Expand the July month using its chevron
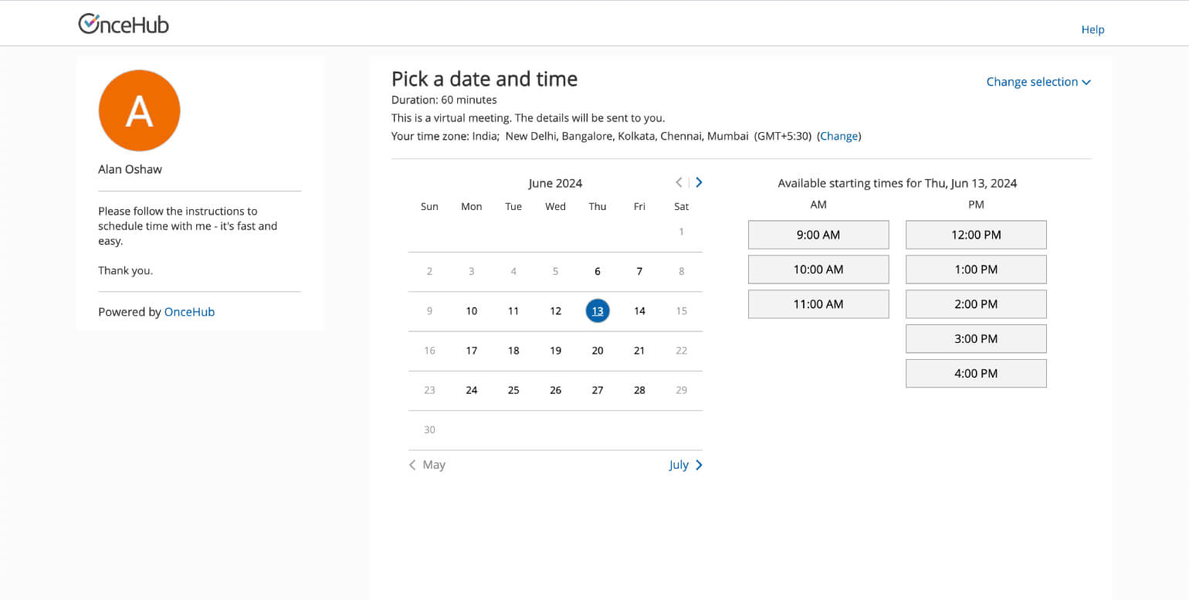The height and width of the screenshot is (600, 1189). (x=684, y=464)
